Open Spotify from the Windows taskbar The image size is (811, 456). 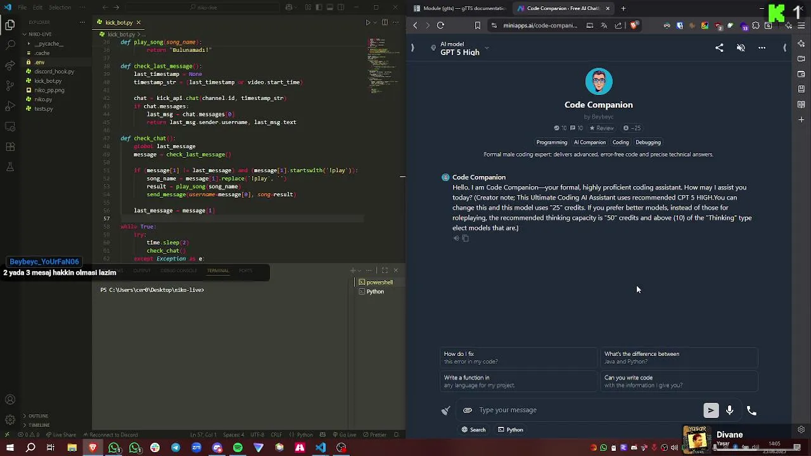pos(238,448)
